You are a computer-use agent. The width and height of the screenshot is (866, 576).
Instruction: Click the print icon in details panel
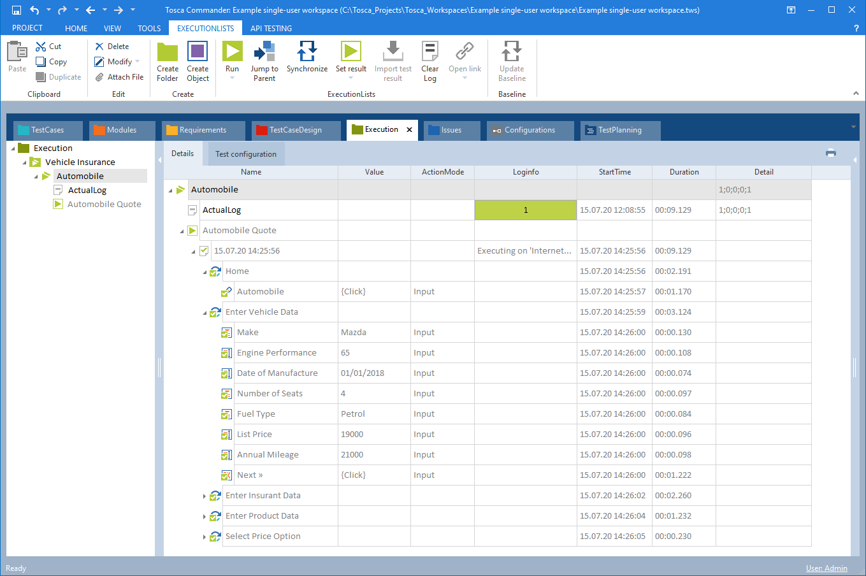pyautogui.click(x=830, y=153)
